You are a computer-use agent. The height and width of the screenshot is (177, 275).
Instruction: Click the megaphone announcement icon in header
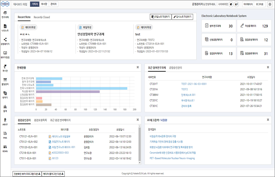pos(236,4)
